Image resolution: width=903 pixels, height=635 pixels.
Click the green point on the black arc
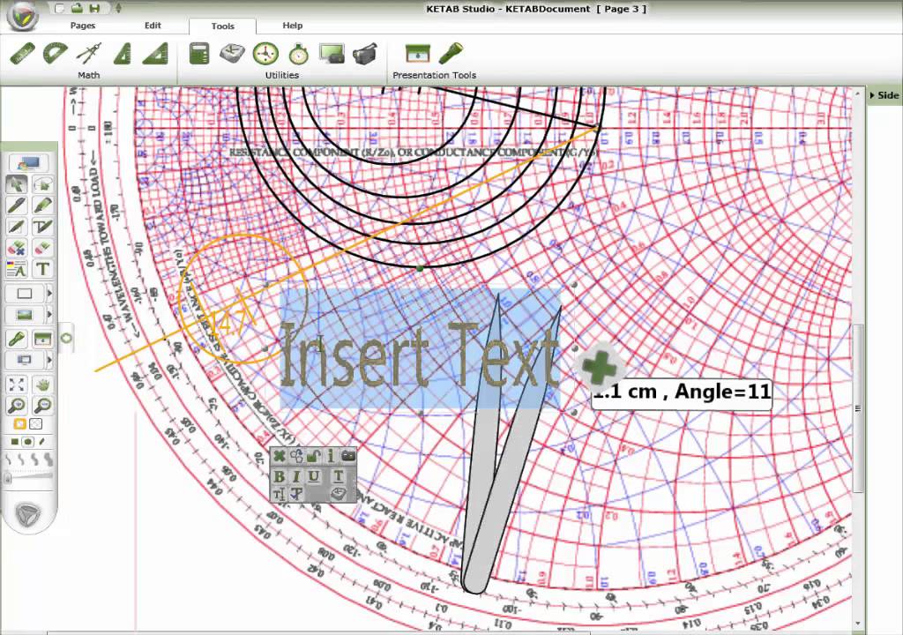tap(420, 268)
